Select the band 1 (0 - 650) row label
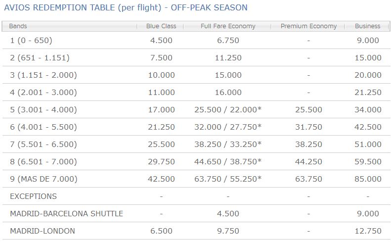391x243 pixels. [31, 41]
